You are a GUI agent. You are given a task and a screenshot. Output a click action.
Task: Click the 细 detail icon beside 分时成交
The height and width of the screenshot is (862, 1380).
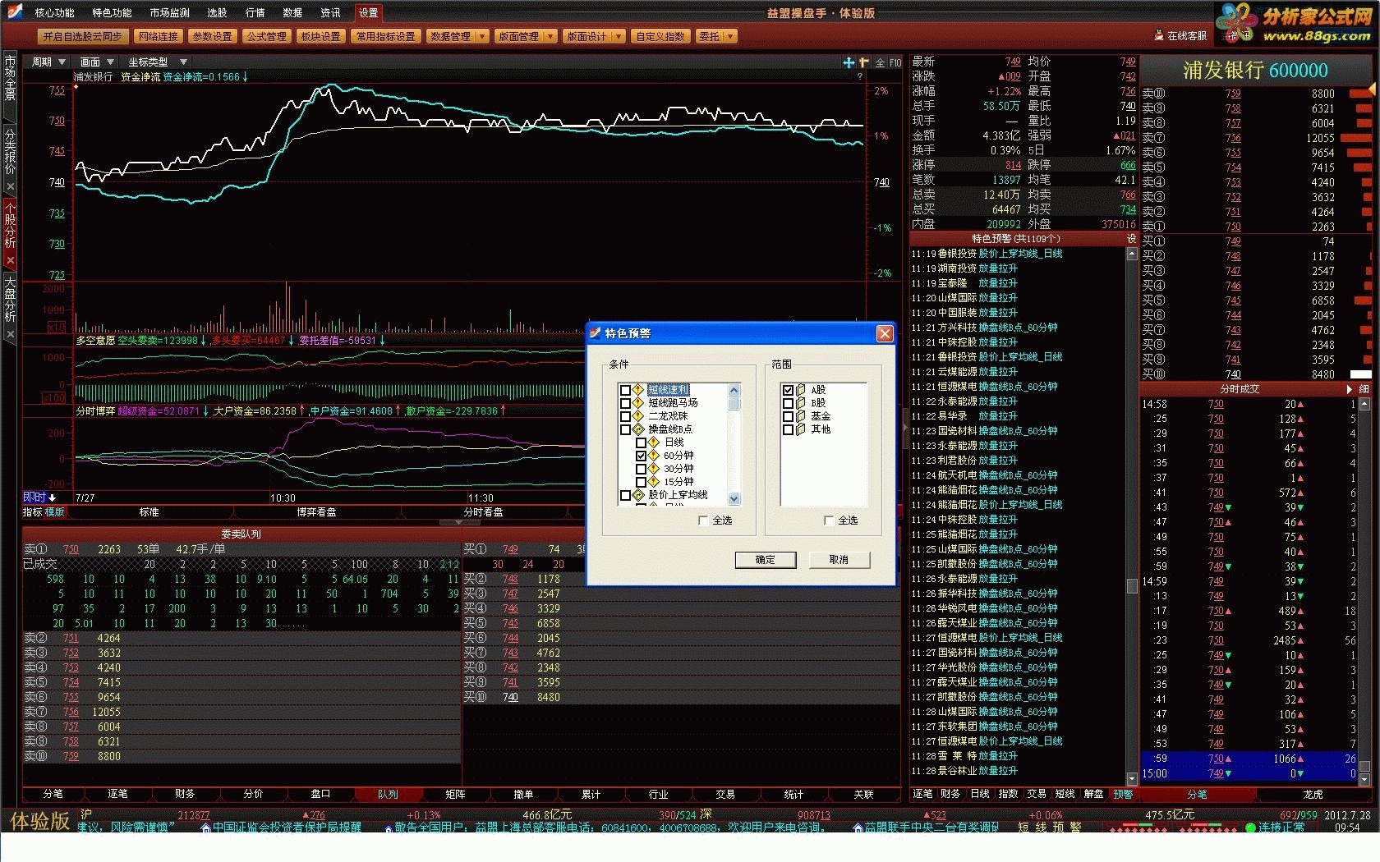1364,388
